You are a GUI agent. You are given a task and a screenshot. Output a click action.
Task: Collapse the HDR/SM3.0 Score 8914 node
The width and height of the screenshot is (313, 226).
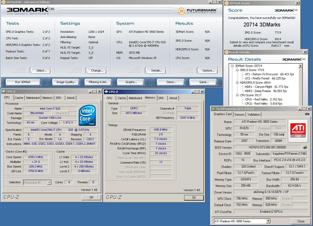tap(237, 83)
